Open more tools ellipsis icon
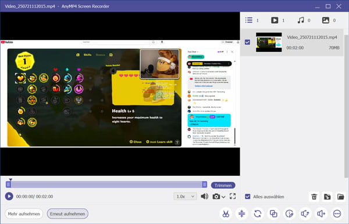The width and height of the screenshot is (349, 224). [337, 214]
